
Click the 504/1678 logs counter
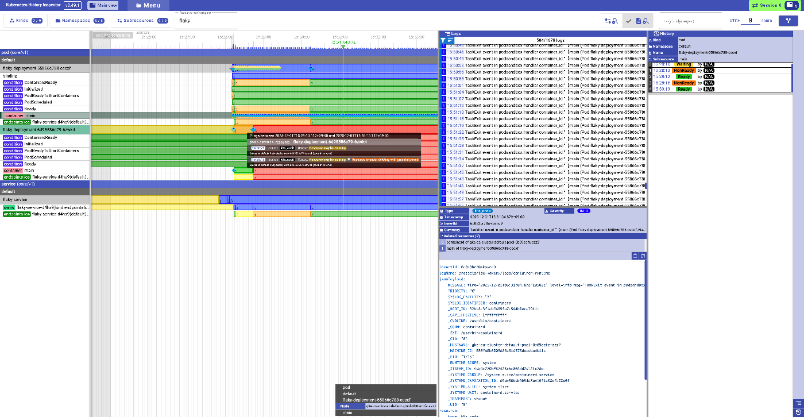550,41
